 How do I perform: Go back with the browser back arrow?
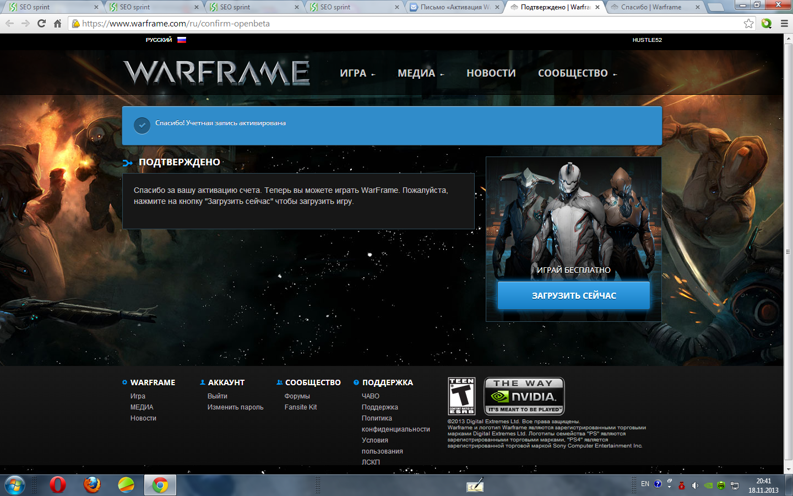[9, 24]
